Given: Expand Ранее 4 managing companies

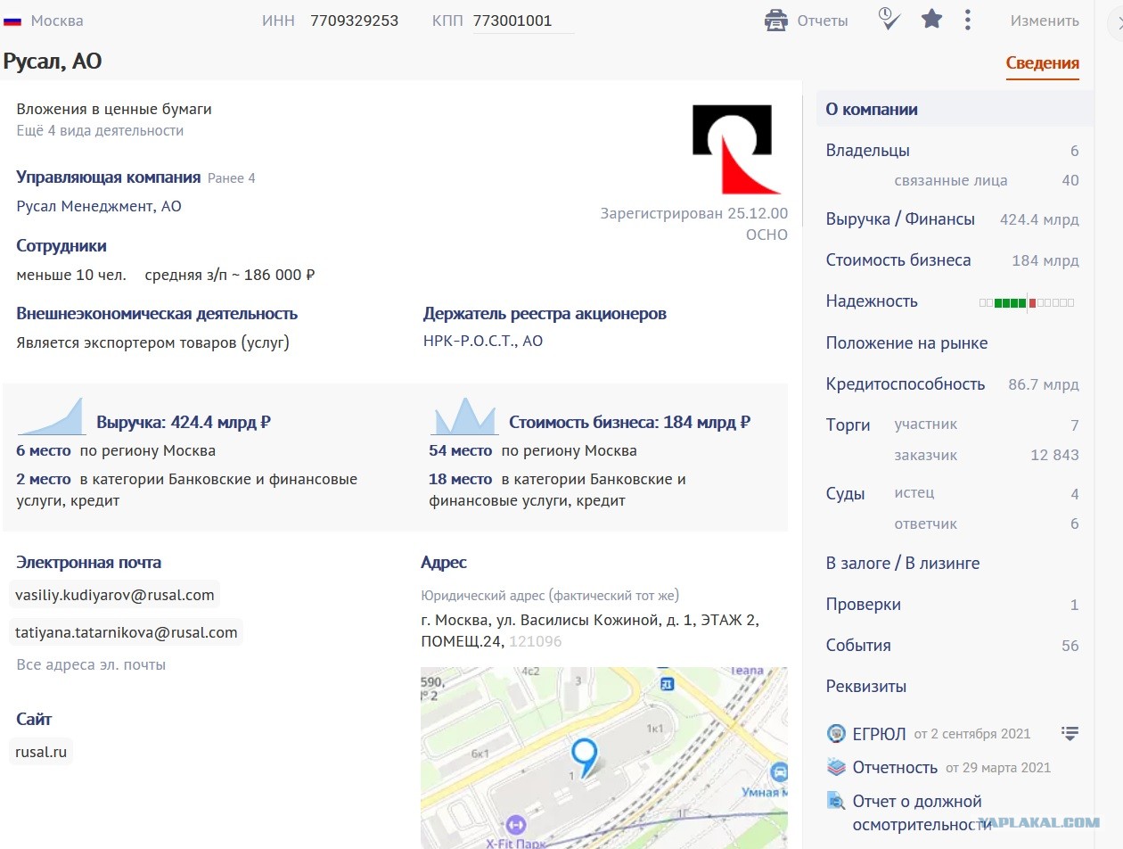Looking at the screenshot, I should pos(232,178).
